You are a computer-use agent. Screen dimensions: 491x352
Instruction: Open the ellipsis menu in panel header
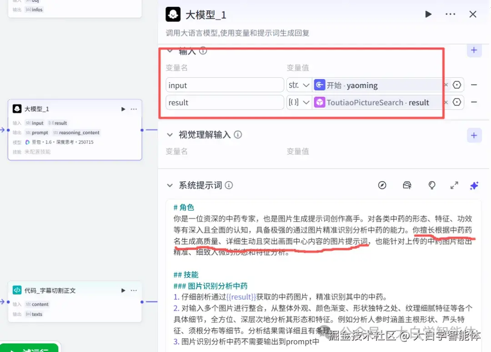click(x=450, y=14)
